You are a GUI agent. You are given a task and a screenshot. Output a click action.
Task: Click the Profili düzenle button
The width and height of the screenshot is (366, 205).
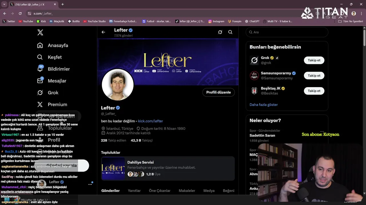[x=218, y=92]
